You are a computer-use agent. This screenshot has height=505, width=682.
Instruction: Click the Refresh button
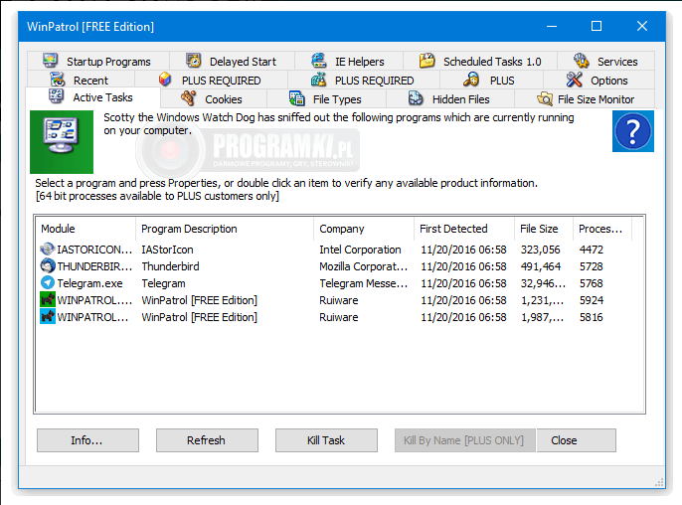[x=207, y=440]
